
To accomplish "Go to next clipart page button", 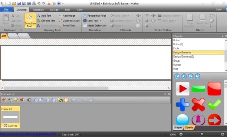I will pos(191,76).
